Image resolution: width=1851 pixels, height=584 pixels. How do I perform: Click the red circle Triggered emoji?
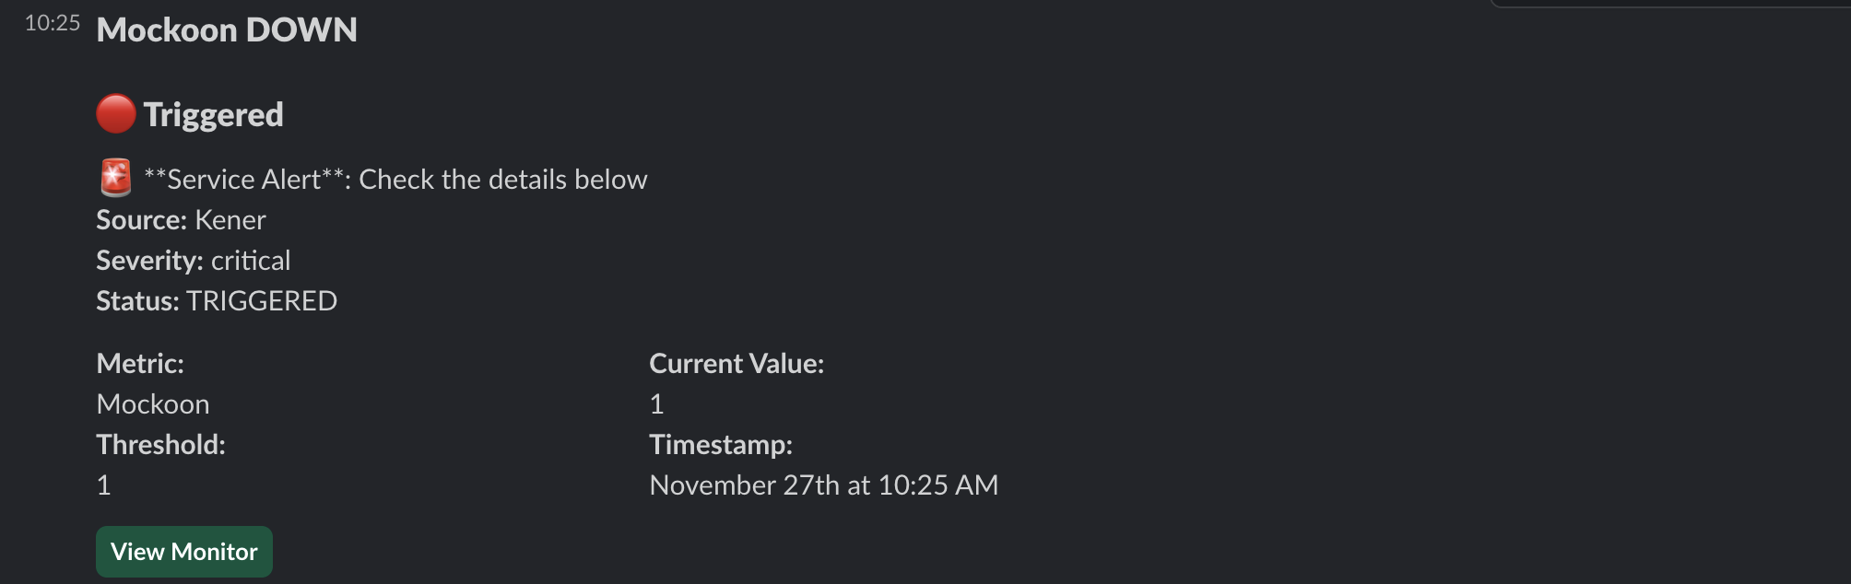(x=116, y=114)
